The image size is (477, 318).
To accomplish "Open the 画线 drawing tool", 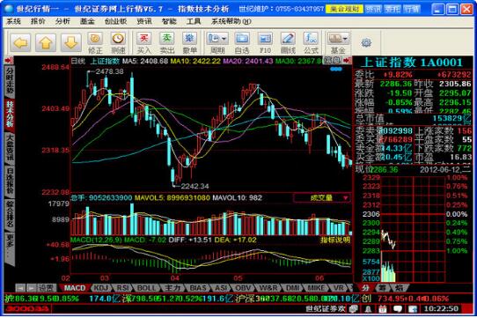I will (x=288, y=43).
